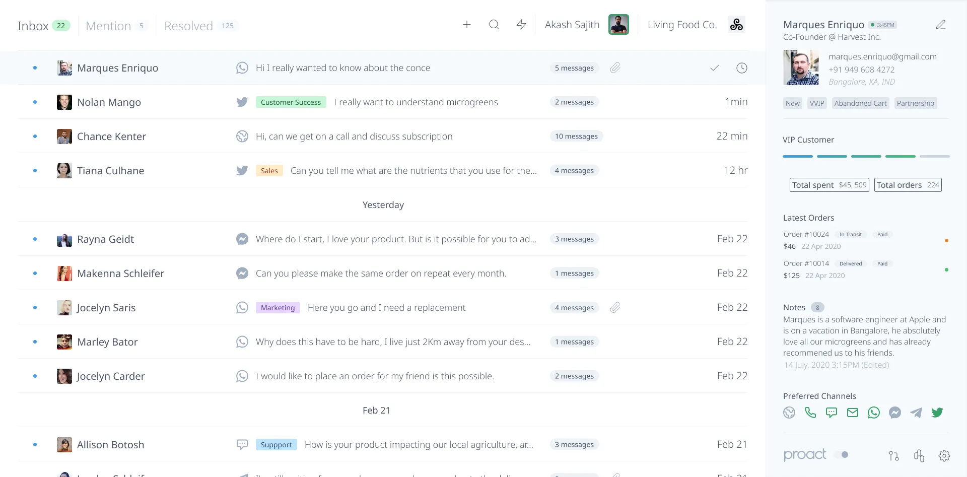This screenshot has width=967, height=477.
Task: Click the phone icon in Preferred Channels
Action: point(810,412)
